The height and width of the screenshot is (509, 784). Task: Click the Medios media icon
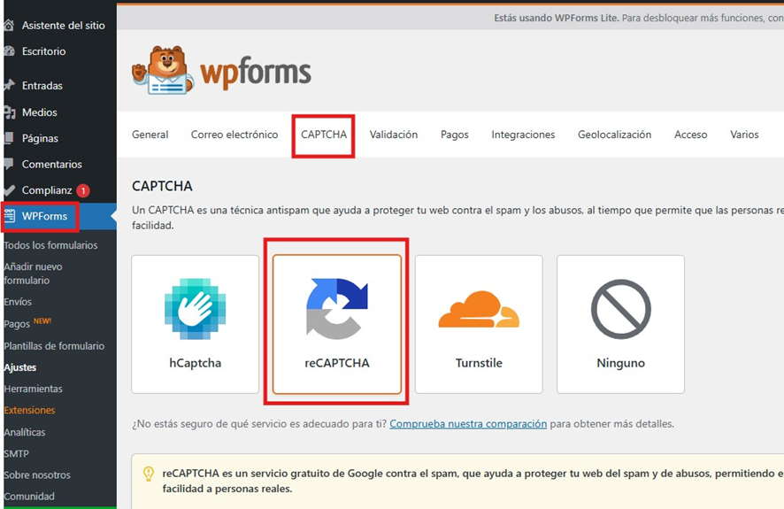point(9,112)
